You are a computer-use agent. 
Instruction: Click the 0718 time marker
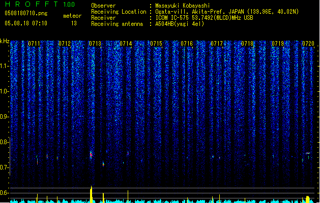pos(247,44)
